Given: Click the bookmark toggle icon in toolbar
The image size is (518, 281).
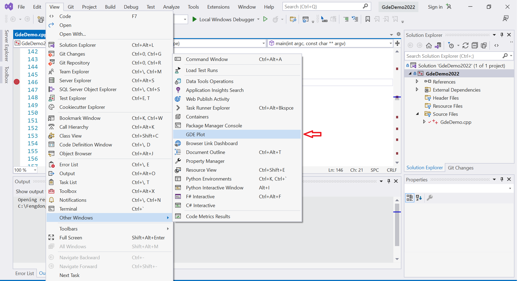Looking at the screenshot, I should pos(367,19).
